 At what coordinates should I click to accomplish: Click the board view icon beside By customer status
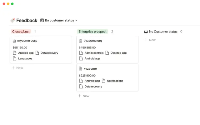click(x=42, y=20)
